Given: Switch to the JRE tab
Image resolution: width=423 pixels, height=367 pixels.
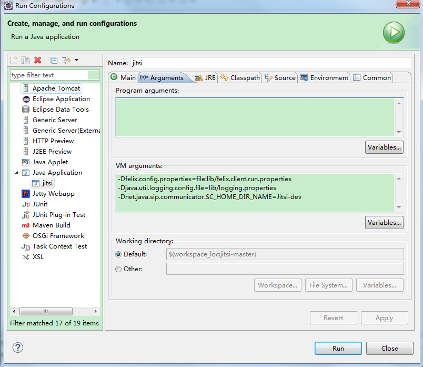Looking at the screenshot, I should 205,78.
